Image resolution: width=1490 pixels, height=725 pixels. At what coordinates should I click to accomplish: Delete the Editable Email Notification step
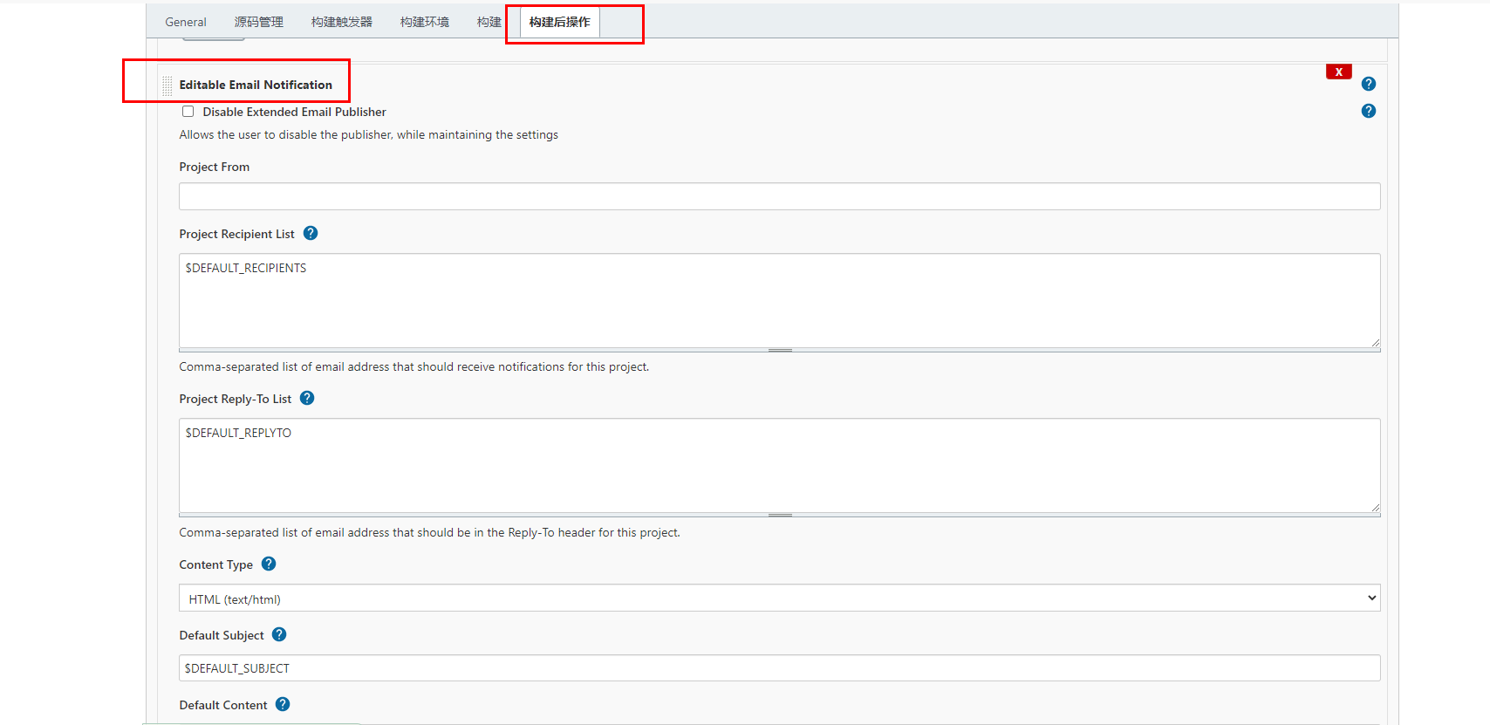click(x=1338, y=72)
